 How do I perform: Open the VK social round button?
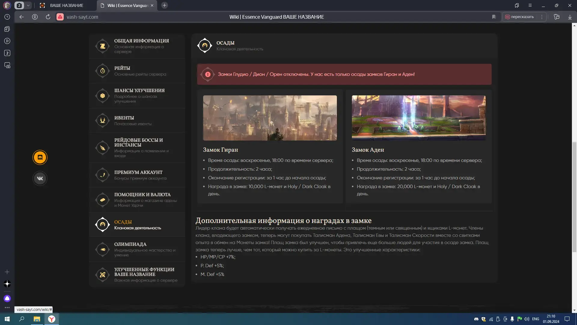40,178
